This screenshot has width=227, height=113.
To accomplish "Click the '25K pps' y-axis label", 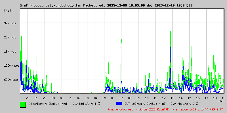I will pos(10,37).
